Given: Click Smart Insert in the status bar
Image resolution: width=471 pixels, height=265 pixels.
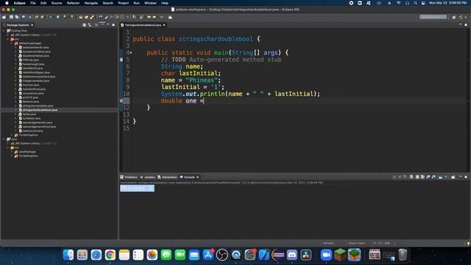Looking at the screenshot, I should point(356,243).
